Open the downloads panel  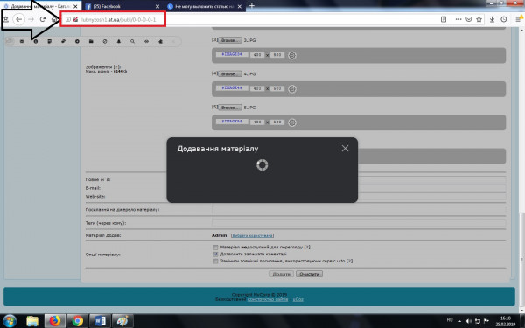[x=492, y=19]
